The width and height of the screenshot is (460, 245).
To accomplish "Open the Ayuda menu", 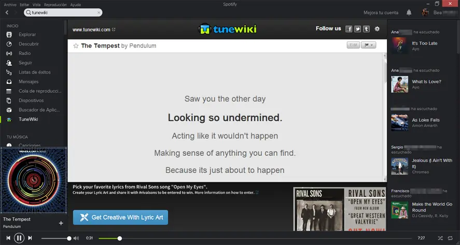I will pyautogui.click(x=75, y=5).
